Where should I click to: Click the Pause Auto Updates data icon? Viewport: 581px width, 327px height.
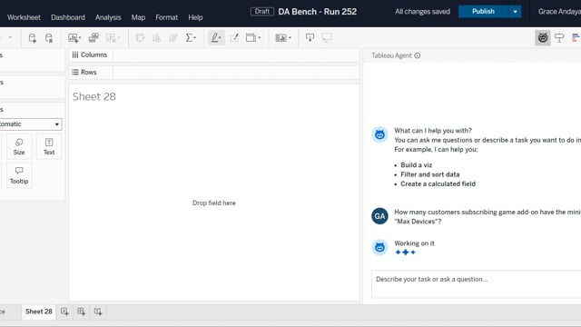(49, 38)
